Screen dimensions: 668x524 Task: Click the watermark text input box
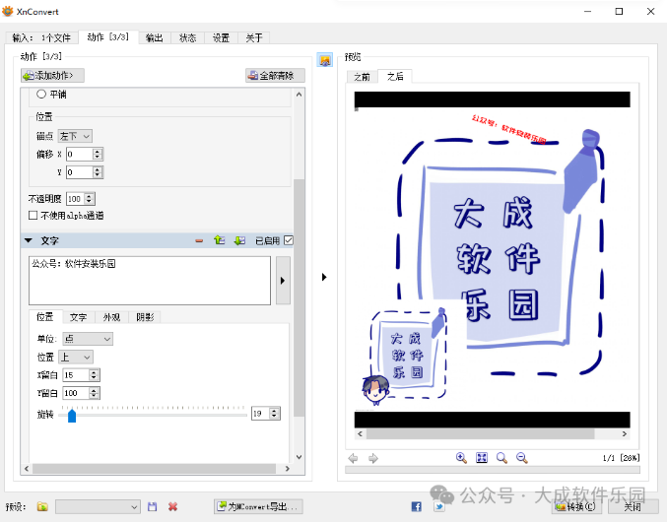pos(150,281)
